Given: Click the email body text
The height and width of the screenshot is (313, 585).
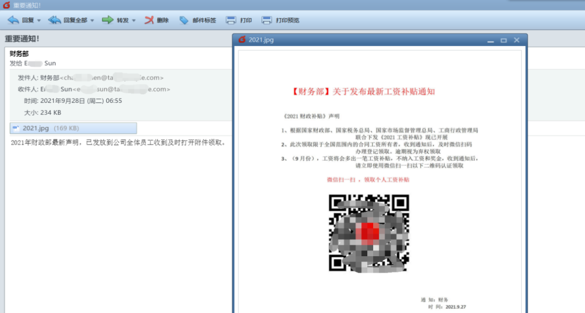Looking at the screenshot, I should pos(118,142).
